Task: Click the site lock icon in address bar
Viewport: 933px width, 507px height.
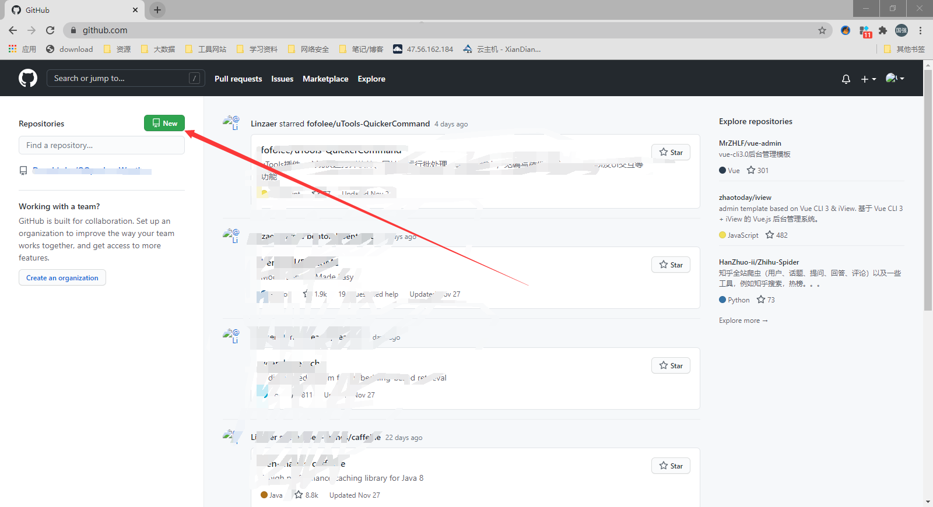Action: tap(73, 30)
